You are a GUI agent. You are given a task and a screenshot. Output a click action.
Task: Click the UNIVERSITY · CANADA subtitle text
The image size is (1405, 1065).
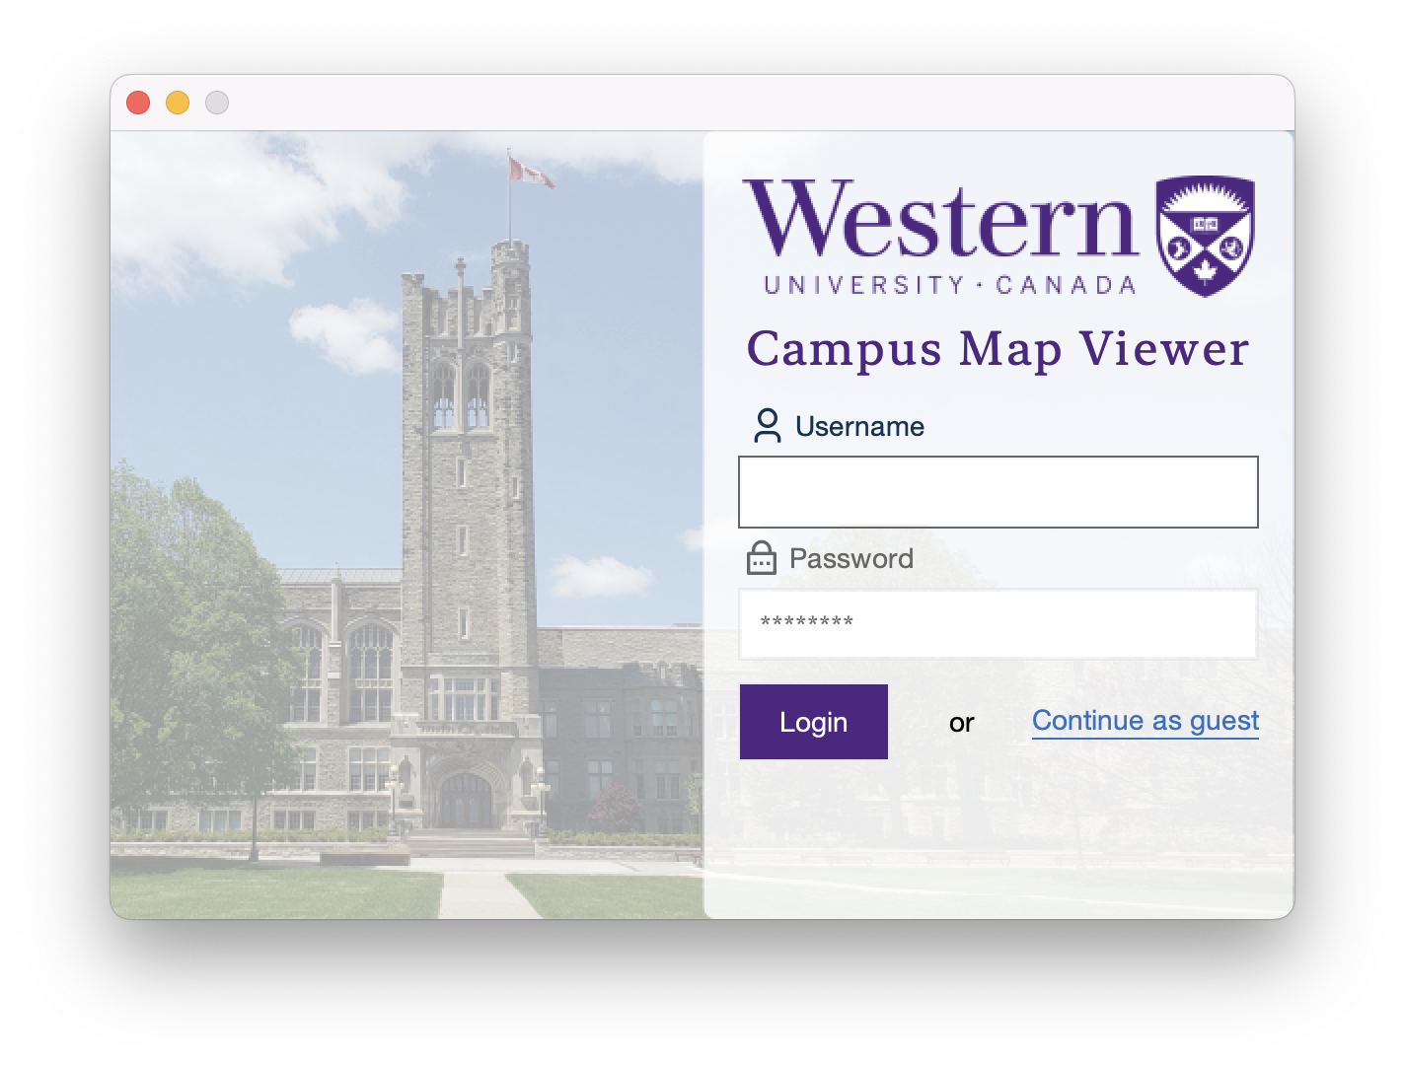click(951, 285)
